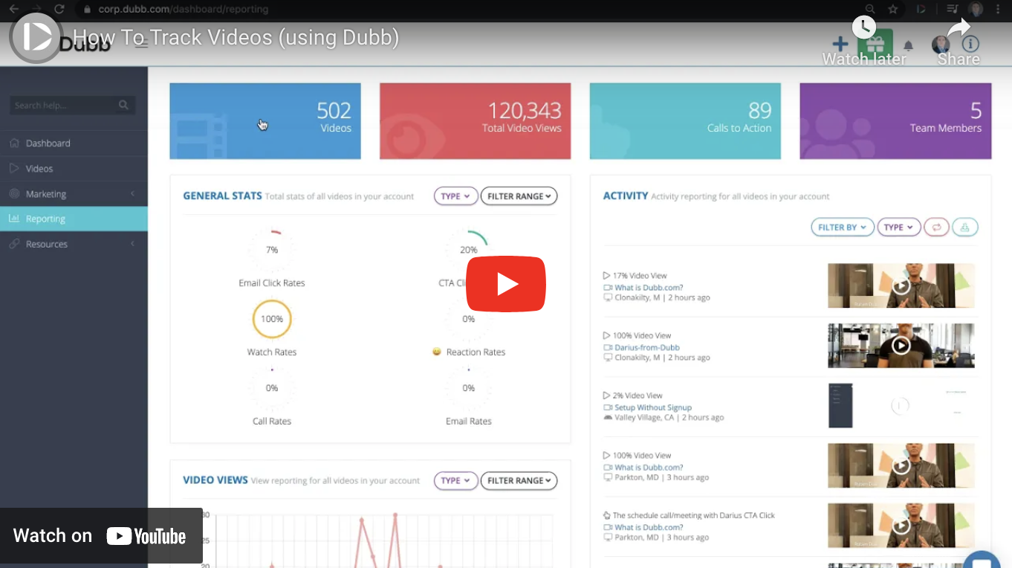Click the Share arrow icon
Image resolution: width=1012 pixels, height=568 pixels.
(x=959, y=28)
